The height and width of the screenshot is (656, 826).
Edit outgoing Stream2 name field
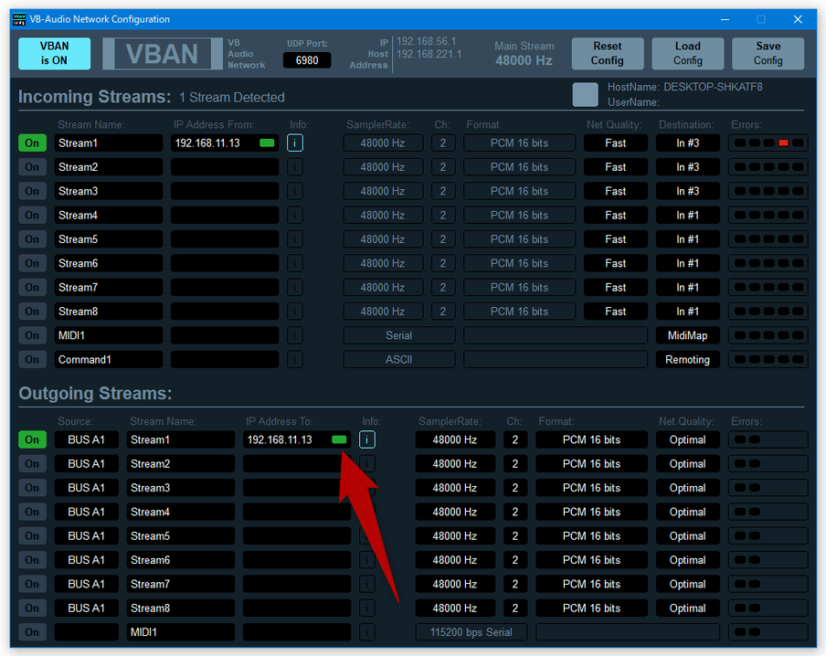click(181, 464)
